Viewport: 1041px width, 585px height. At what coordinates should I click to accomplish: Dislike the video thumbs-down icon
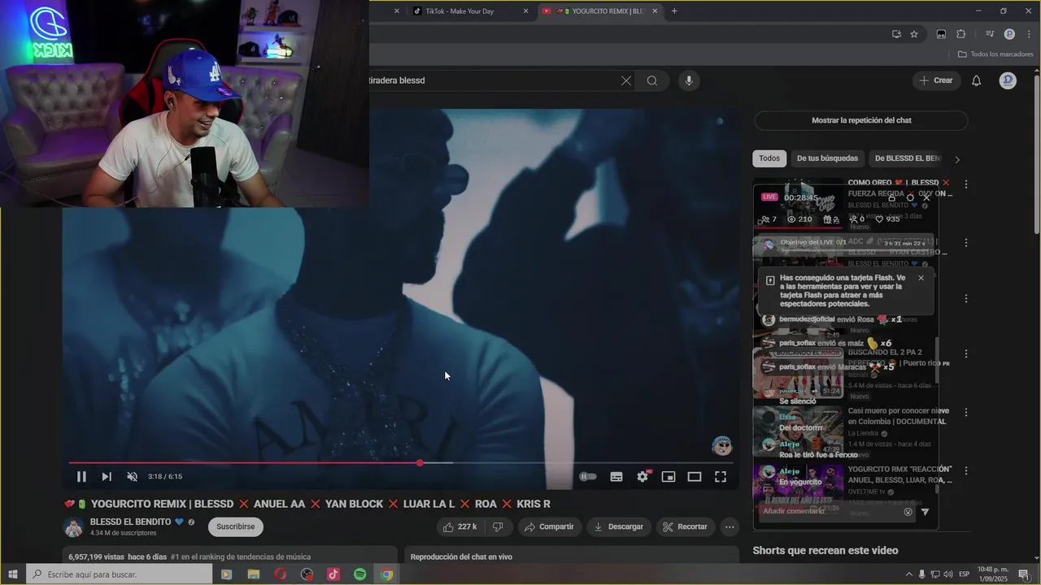498,526
